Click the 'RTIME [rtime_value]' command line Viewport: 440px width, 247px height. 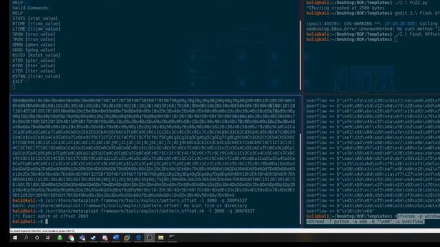click(36, 24)
